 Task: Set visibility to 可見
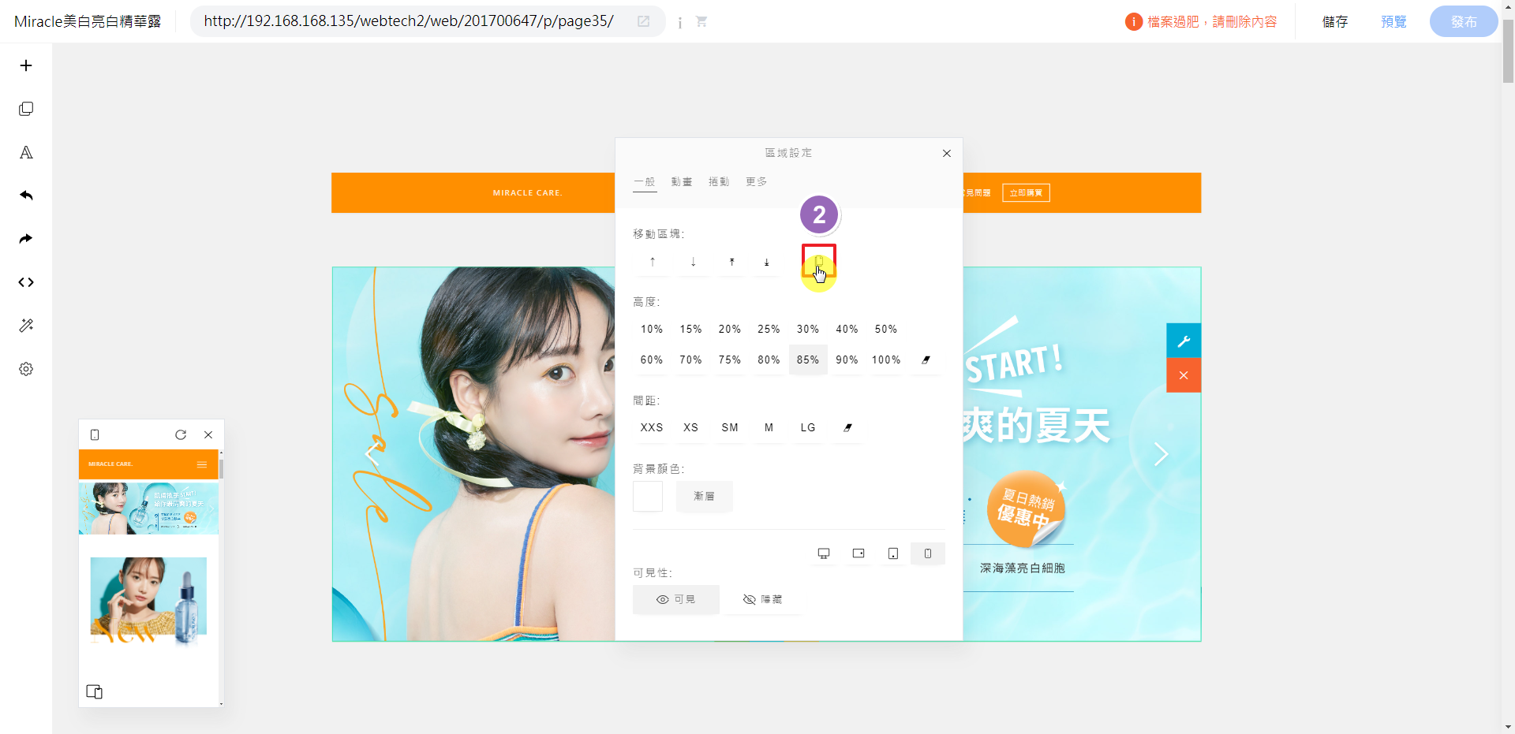click(675, 599)
